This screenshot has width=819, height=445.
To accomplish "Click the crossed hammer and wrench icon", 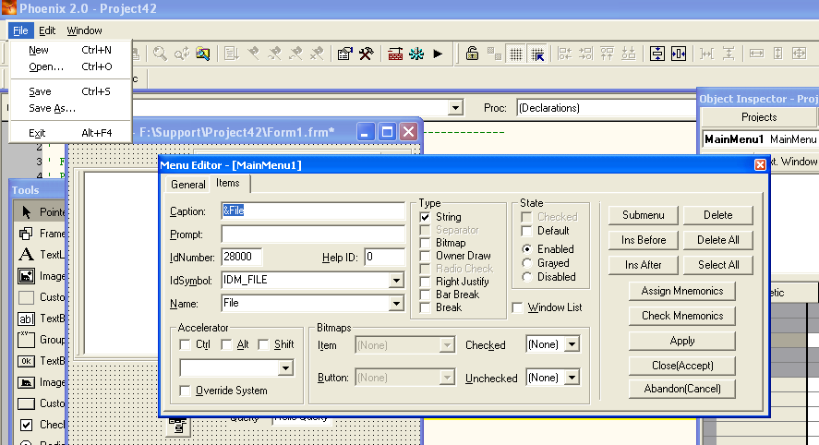I will coord(367,54).
